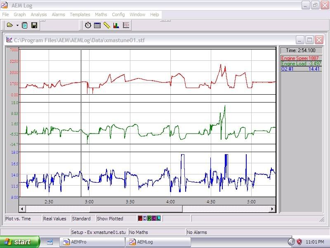Toggle the green R status indicator
Viewport: 330px width, 248px height.
(x=149, y=218)
